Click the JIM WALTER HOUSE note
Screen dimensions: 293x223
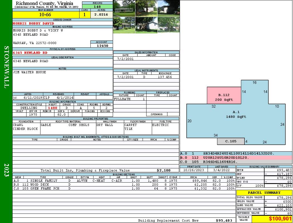29,72
